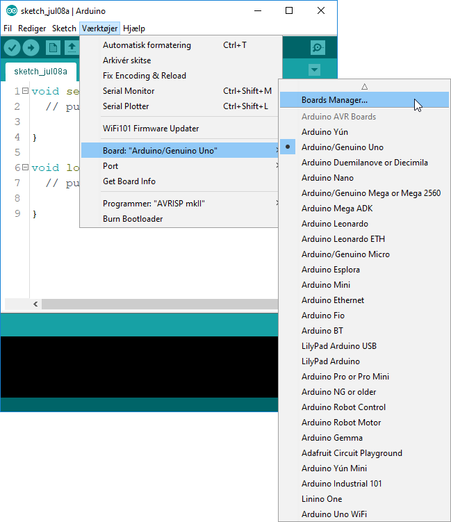Click the horizontal scrollbar thumb in editor

pos(160,304)
